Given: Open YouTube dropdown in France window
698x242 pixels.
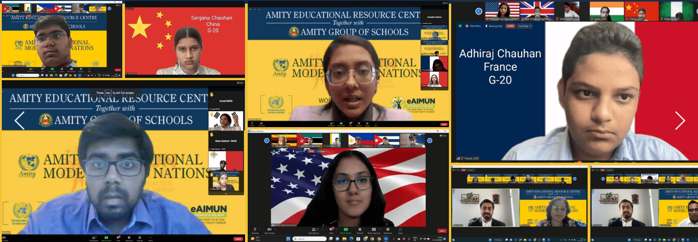Looking at the screenshot, I should [525, 26].
